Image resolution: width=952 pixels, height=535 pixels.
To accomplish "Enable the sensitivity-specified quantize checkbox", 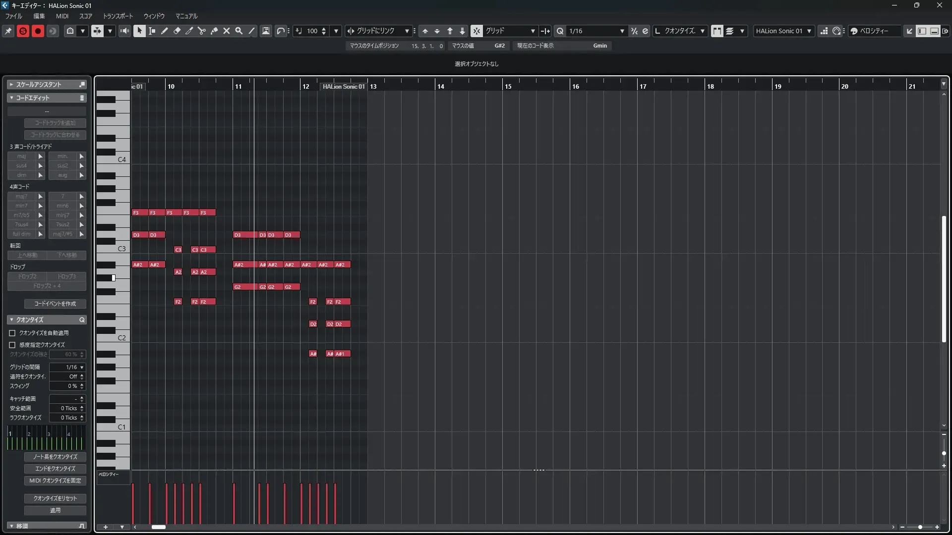I will [12, 345].
